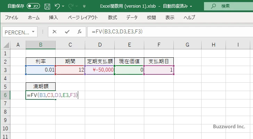Open the ファイル menu
The image size is (253, 139).
point(11,17)
